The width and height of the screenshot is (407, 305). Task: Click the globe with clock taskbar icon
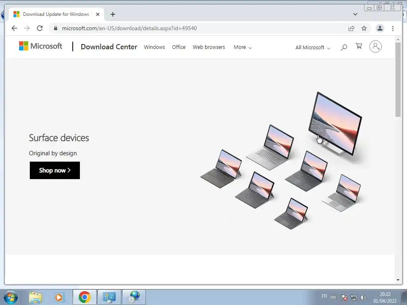[134, 297]
